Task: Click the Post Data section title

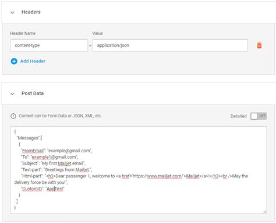Action: [x=33, y=93]
